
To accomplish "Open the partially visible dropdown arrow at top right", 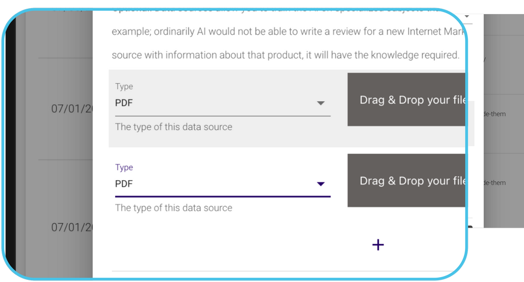I will pos(468,17).
